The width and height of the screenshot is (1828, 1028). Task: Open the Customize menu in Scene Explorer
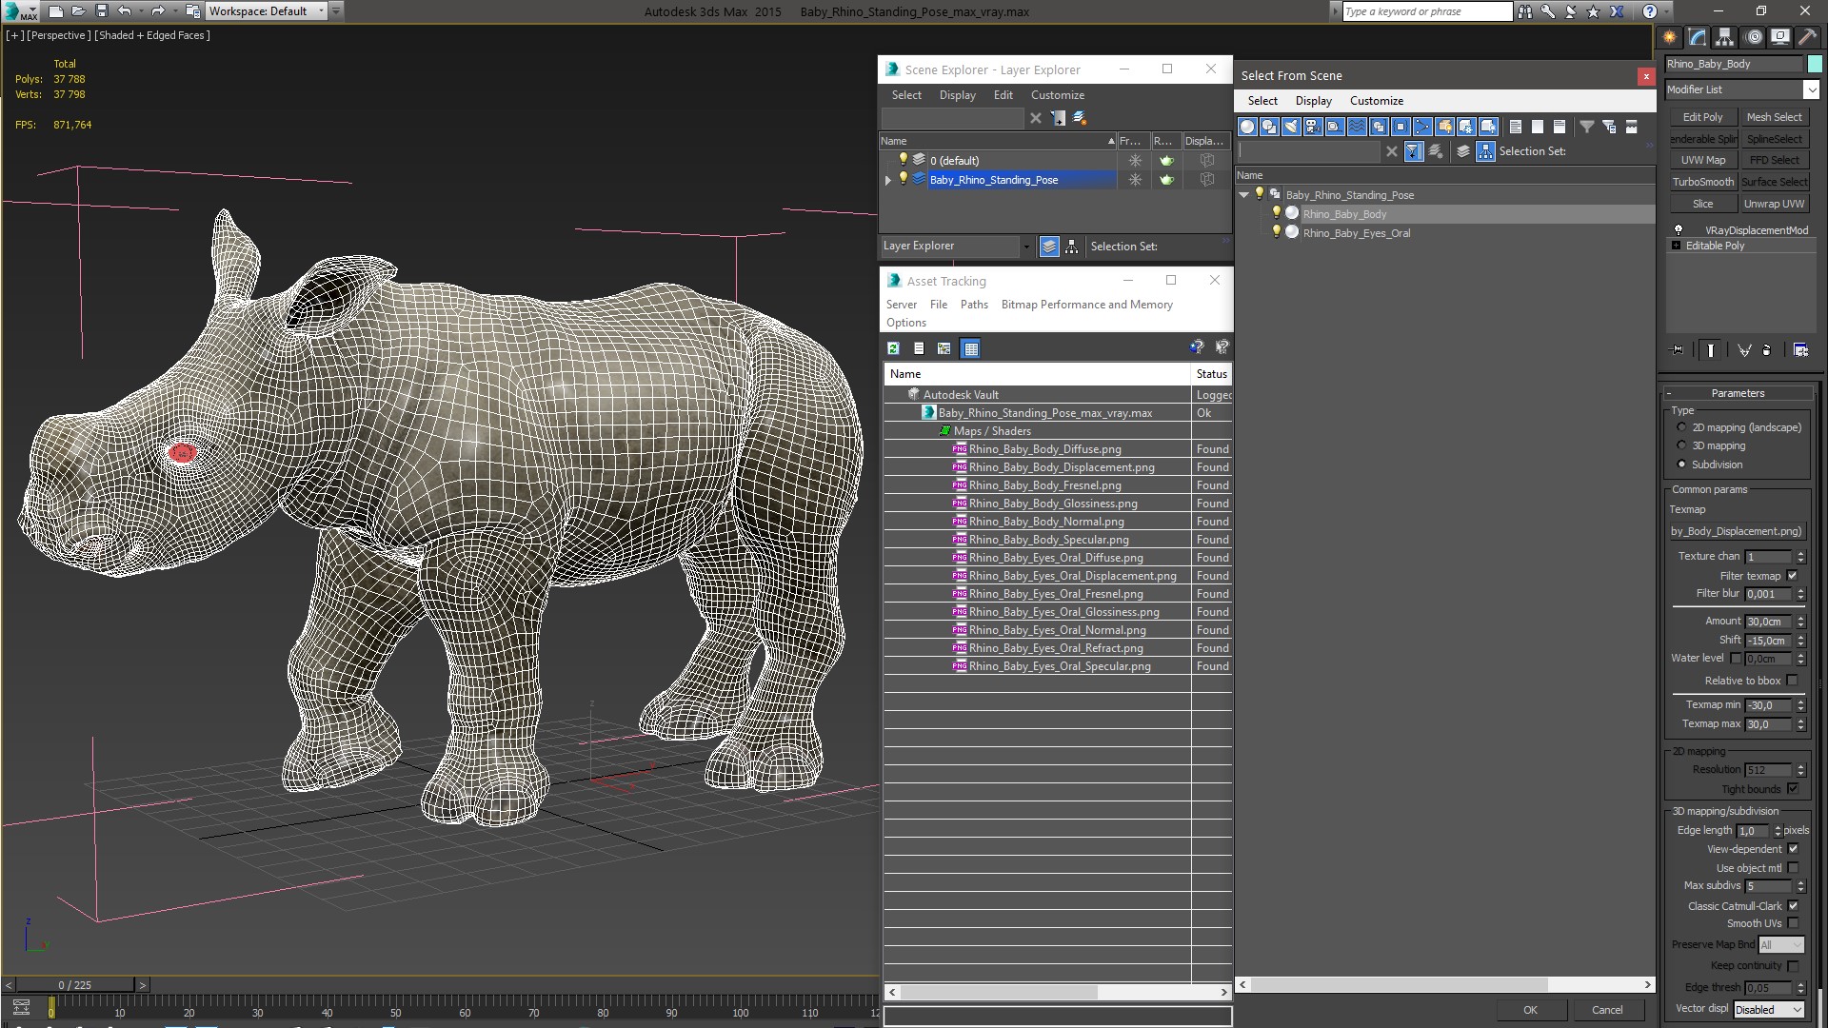1059,94
